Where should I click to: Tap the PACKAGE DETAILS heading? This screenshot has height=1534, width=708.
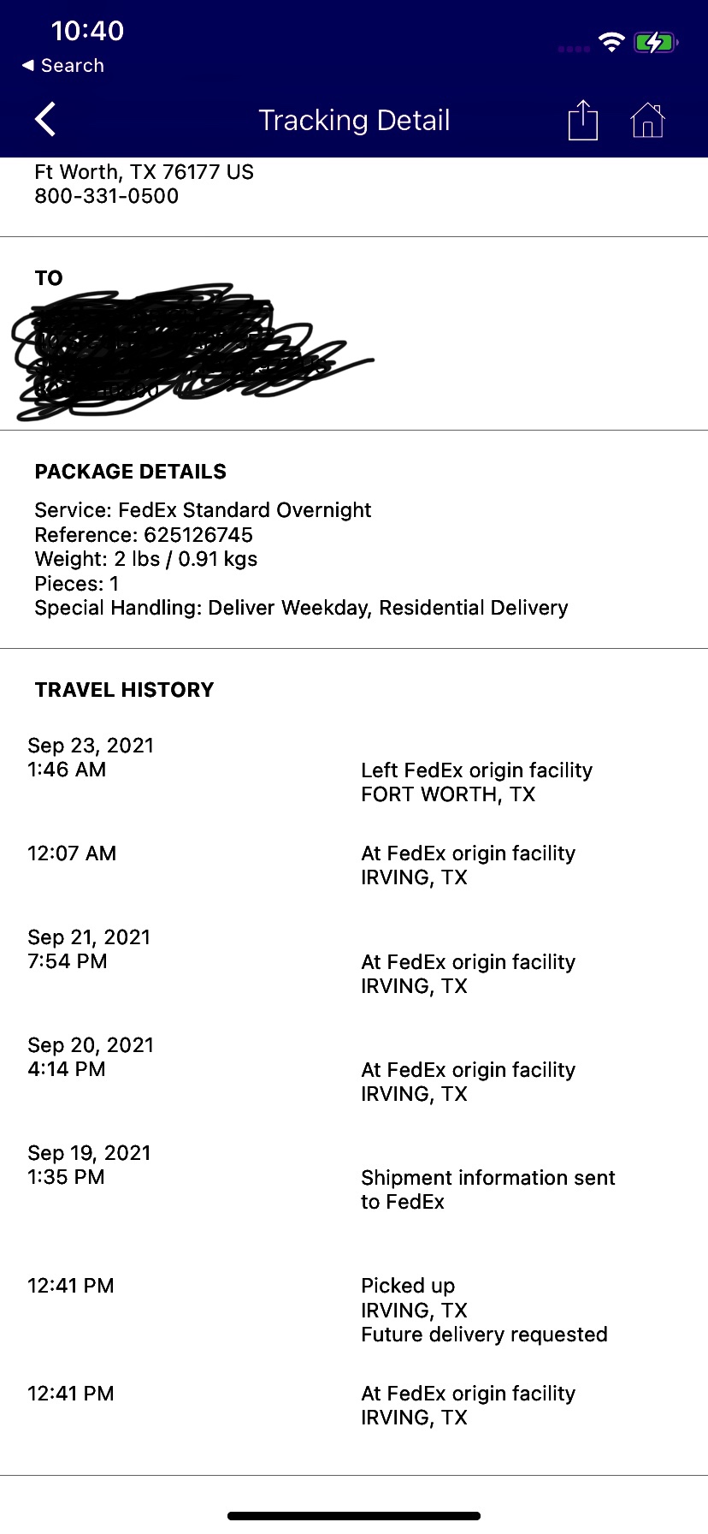pyautogui.click(x=131, y=472)
